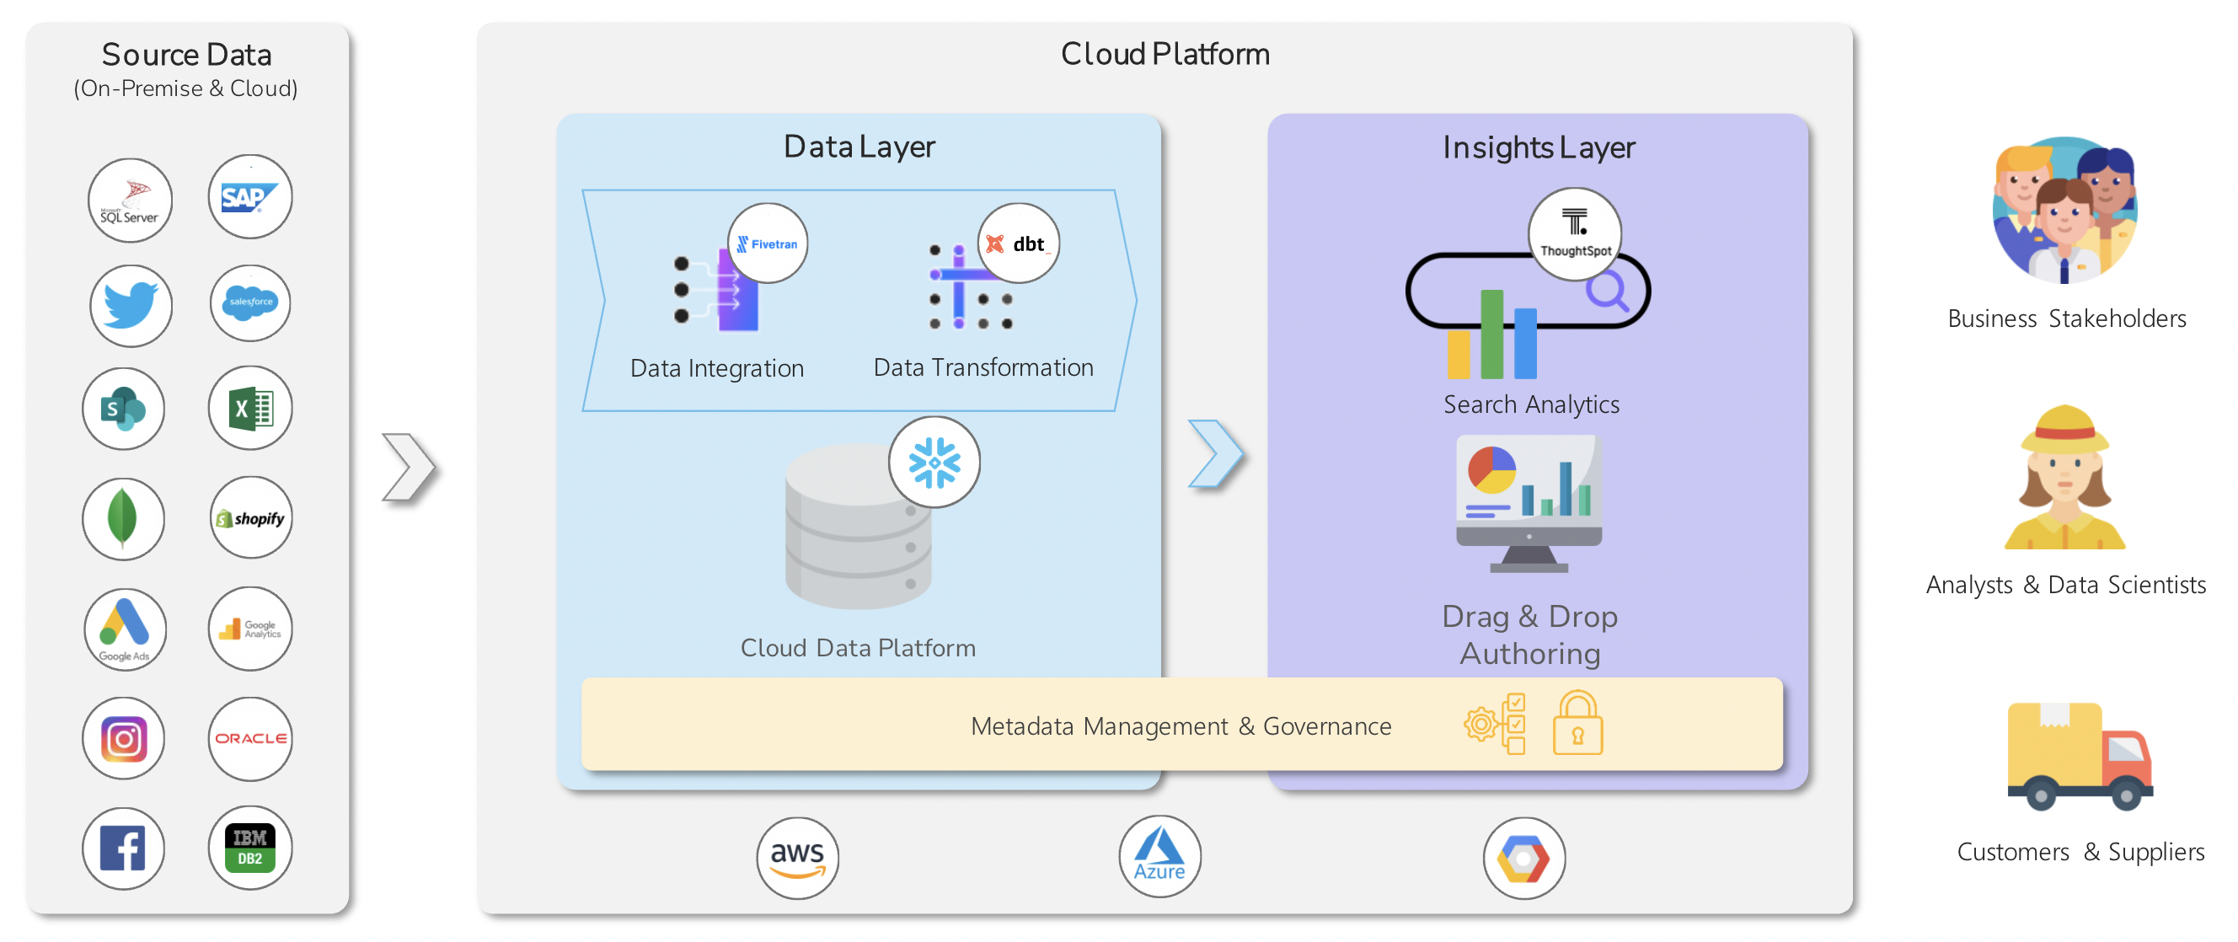
Task: Select the dbt logo badge
Action: coord(1019,244)
